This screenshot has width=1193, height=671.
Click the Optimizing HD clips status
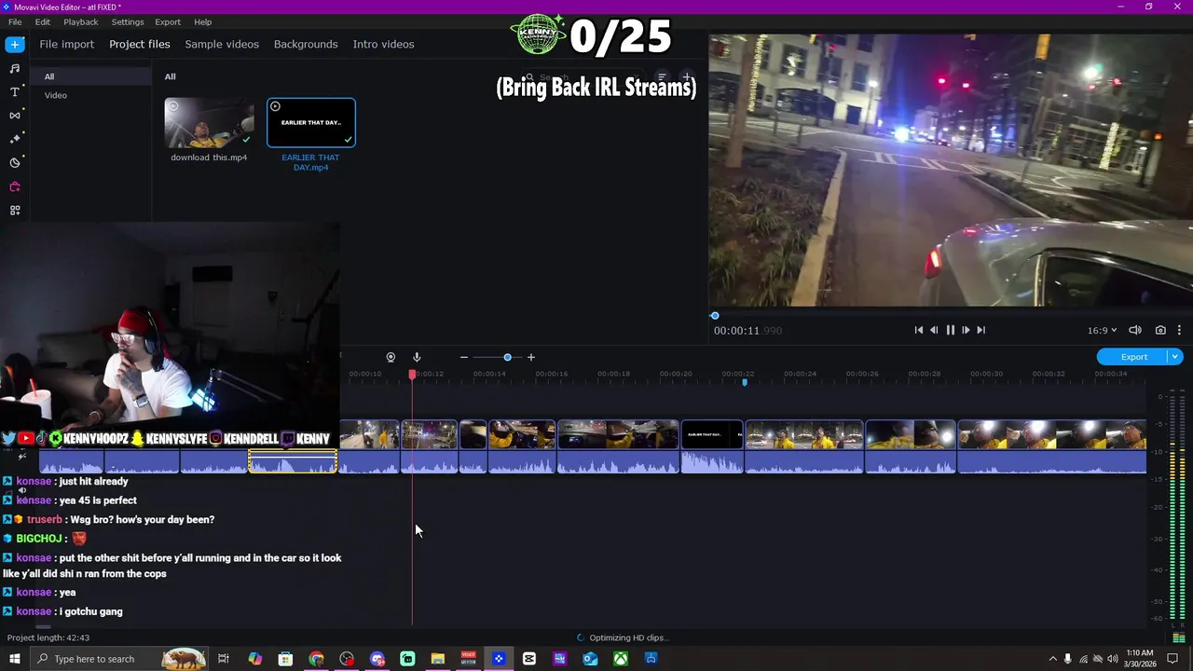[x=623, y=637]
